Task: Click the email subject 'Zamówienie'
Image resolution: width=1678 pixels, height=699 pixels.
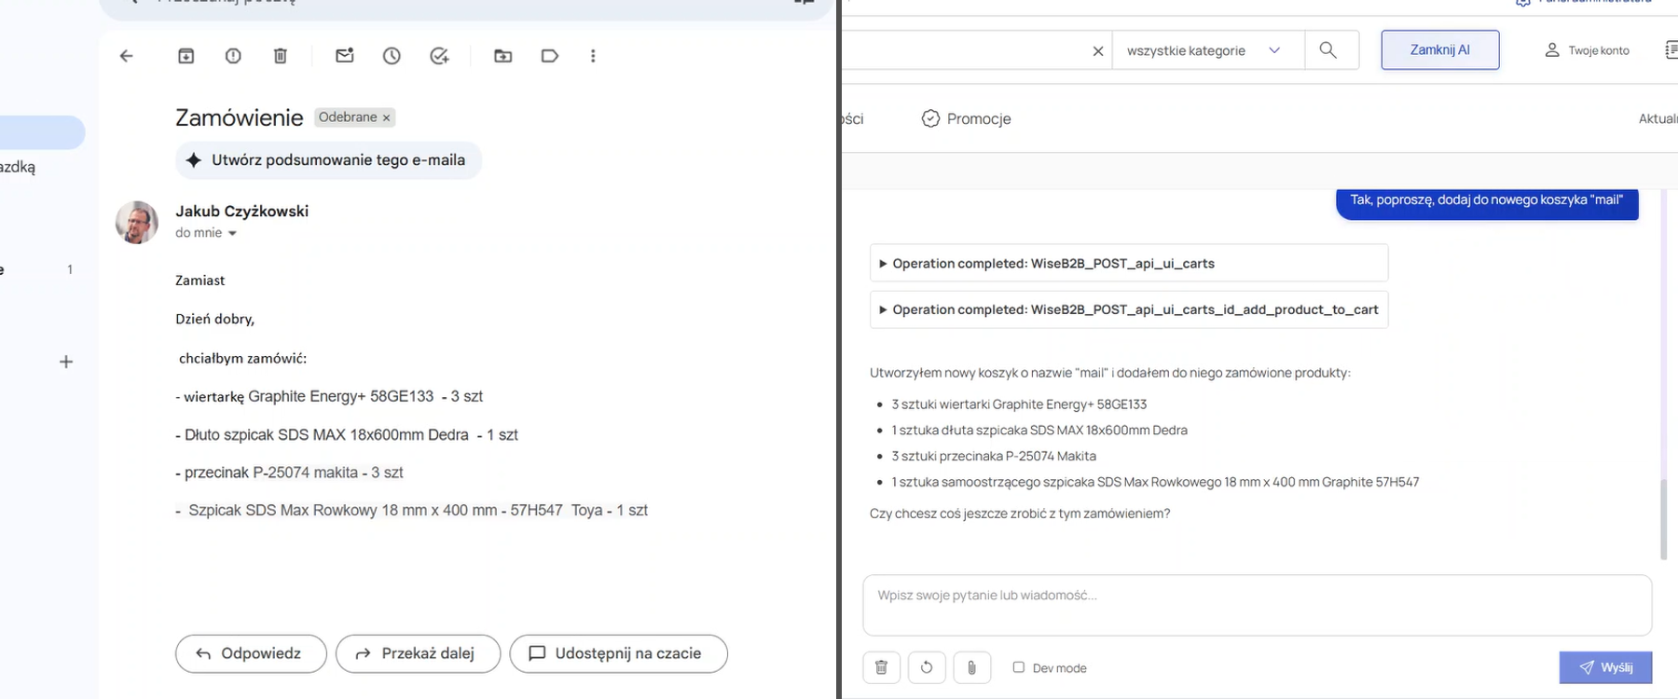Action: tap(239, 117)
